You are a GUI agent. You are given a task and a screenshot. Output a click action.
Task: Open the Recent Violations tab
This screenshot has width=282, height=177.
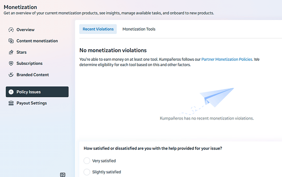point(98,29)
